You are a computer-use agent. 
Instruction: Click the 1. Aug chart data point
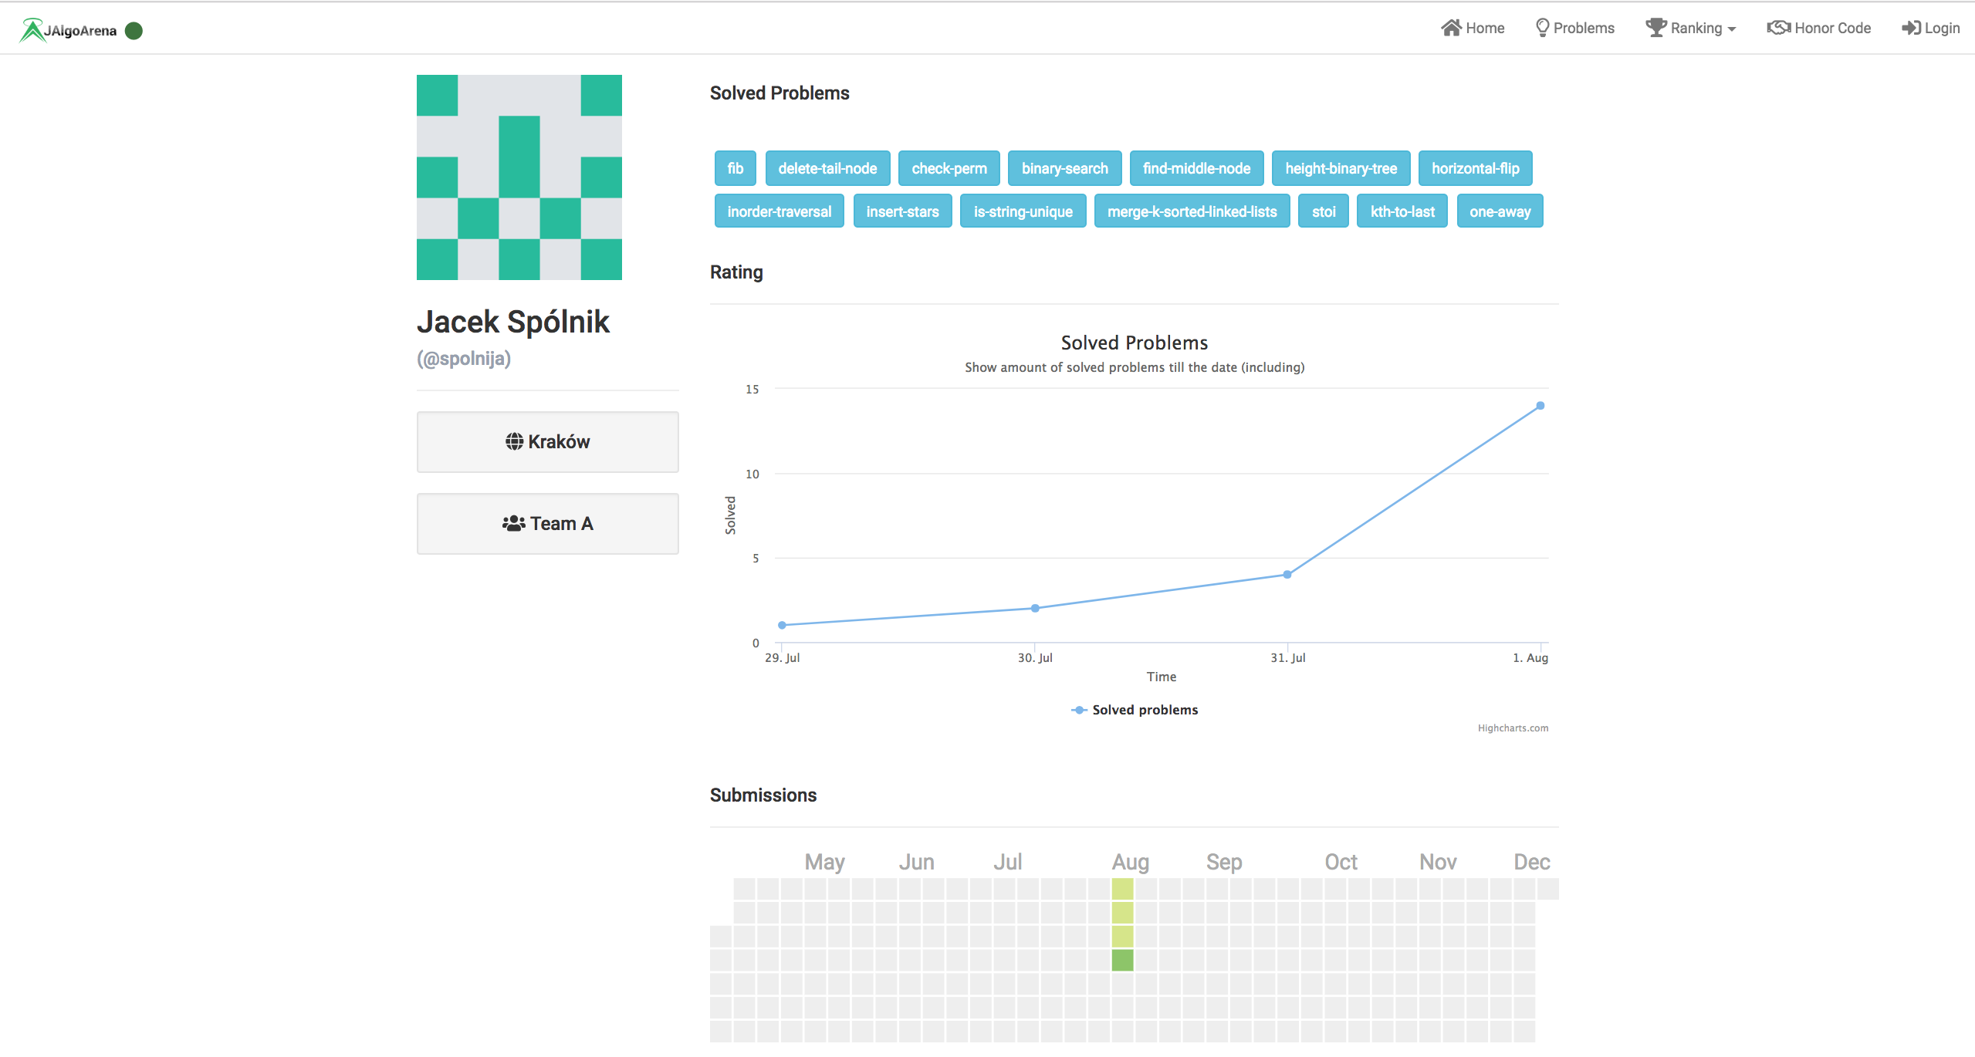[x=1540, y=406]
